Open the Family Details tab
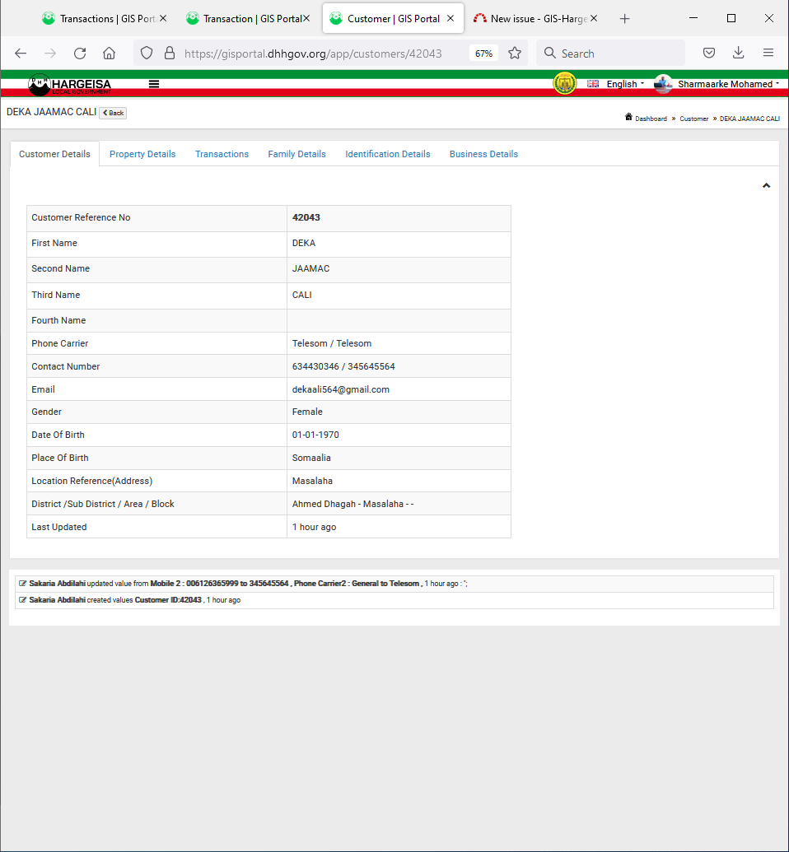789x852 pixels. 296,154
